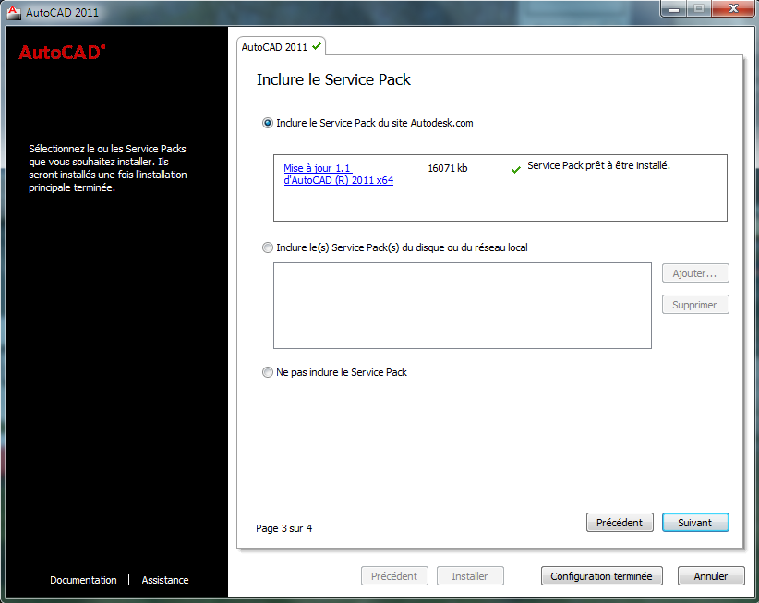This screenshot has height=603, width=759.
Task: Click the Suivant button
Action: coord(695,523)
